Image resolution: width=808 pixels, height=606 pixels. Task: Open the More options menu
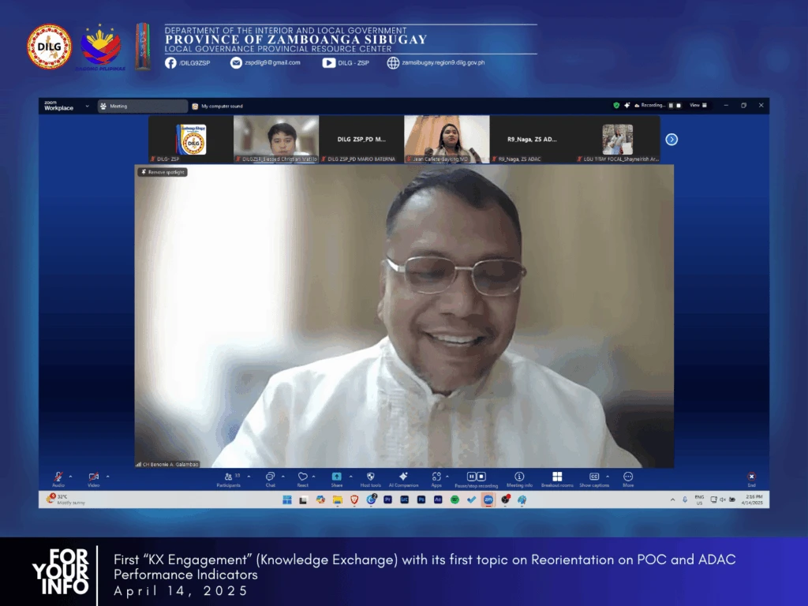[x=628, y=479]
